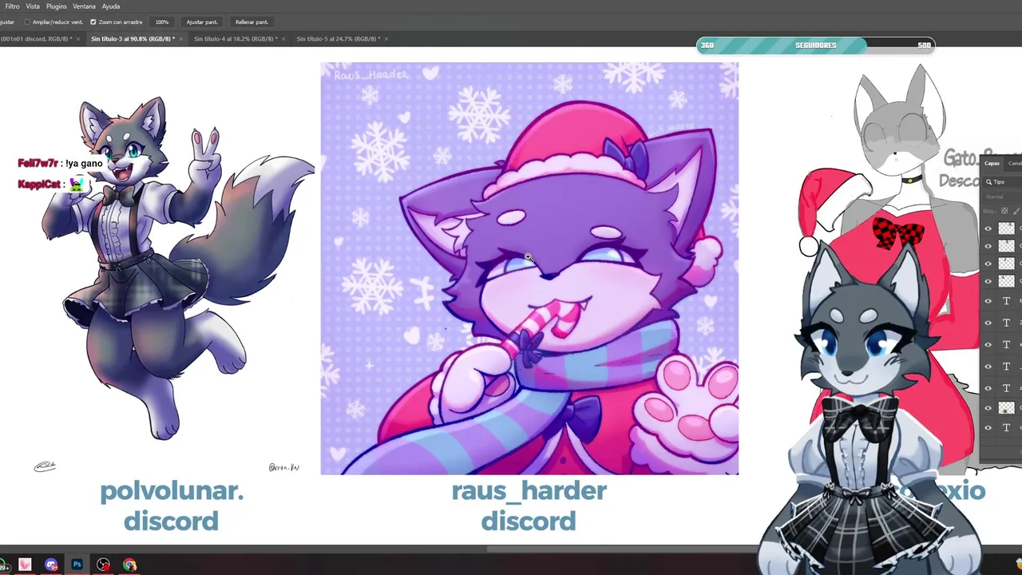Switch to the 001n01 discord document tab

click(36, 38)
